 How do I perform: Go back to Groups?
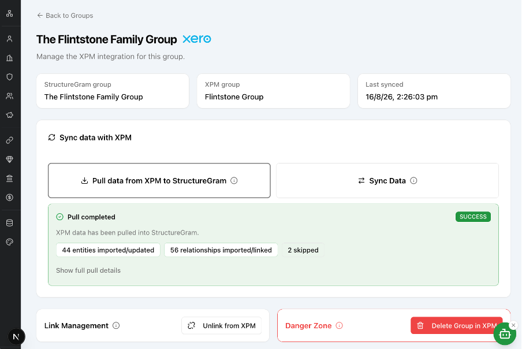(x=65, y=16)
